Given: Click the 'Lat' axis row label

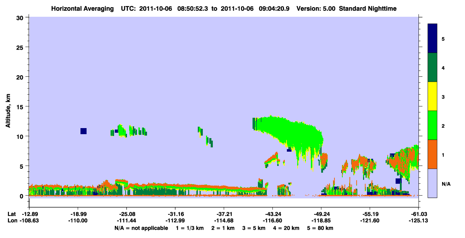Looking at the screenshot, I should coord(11,214).
